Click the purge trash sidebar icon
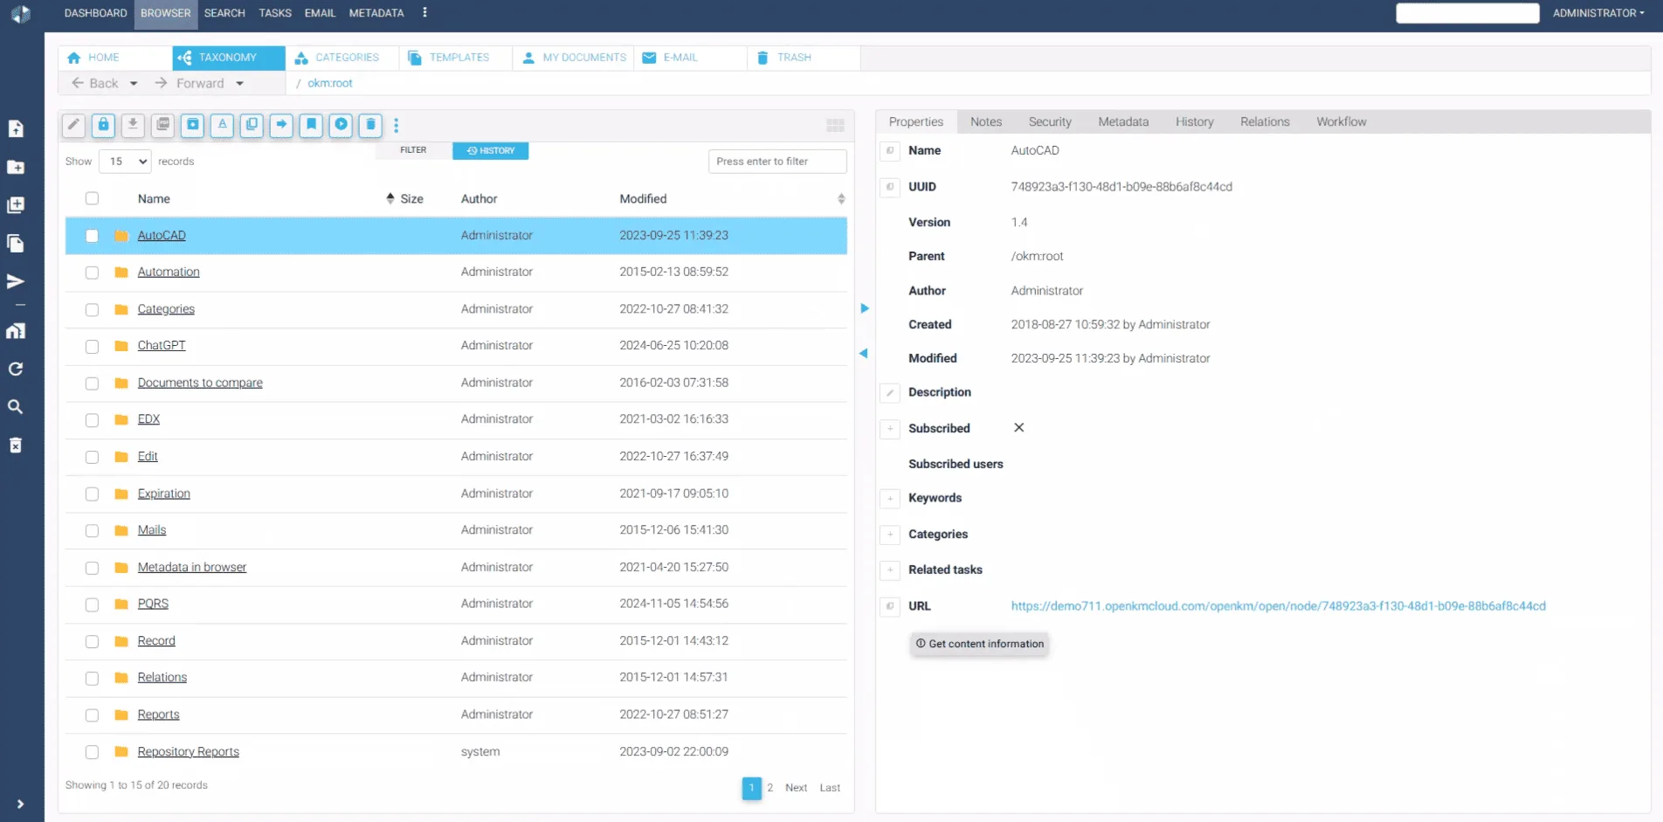The height and width of the screenshot is (822, 1663). tap(16, 446)
